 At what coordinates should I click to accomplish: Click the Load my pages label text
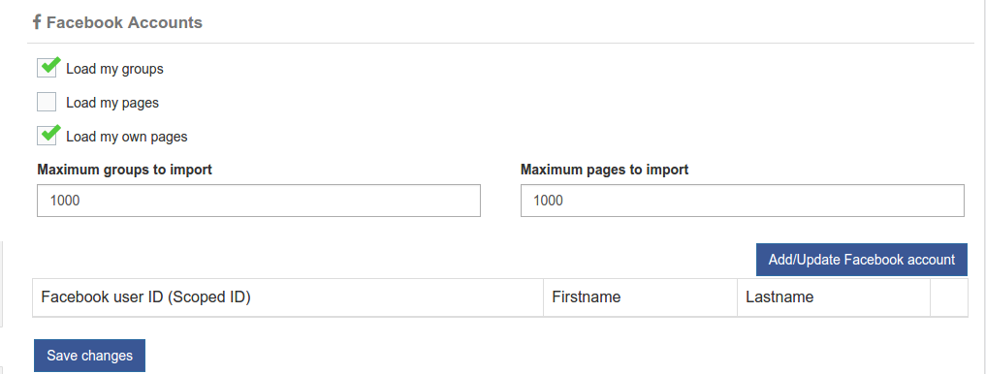pos(112,103)
